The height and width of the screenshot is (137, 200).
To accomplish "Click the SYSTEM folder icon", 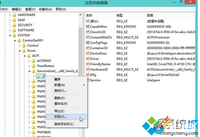I will (x=14, y=35).
